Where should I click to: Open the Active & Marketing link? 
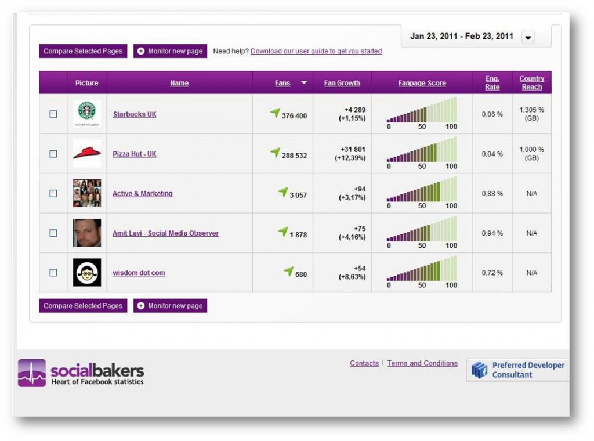coord(143,194)
